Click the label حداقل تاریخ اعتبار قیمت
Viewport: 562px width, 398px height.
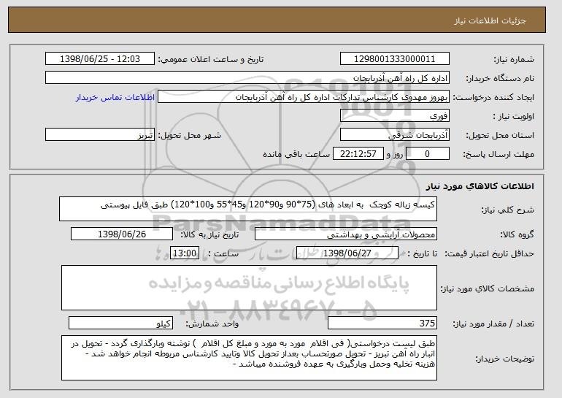[489, 254]
